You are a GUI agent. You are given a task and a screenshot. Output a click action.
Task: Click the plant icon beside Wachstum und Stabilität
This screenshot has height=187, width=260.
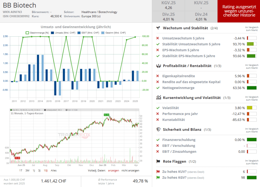pyautogui.click(x=158, y=28)
